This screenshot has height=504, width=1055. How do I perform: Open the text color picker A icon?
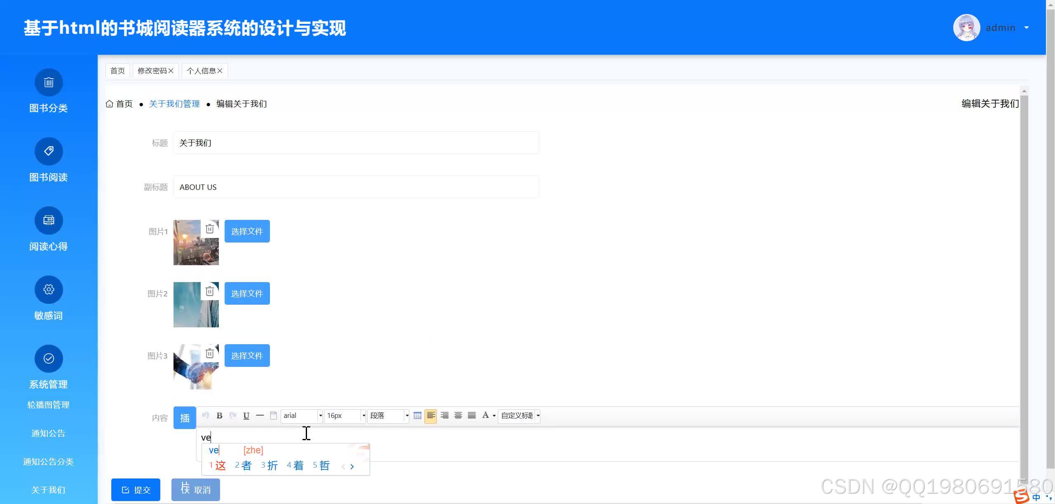click(486, 415)
